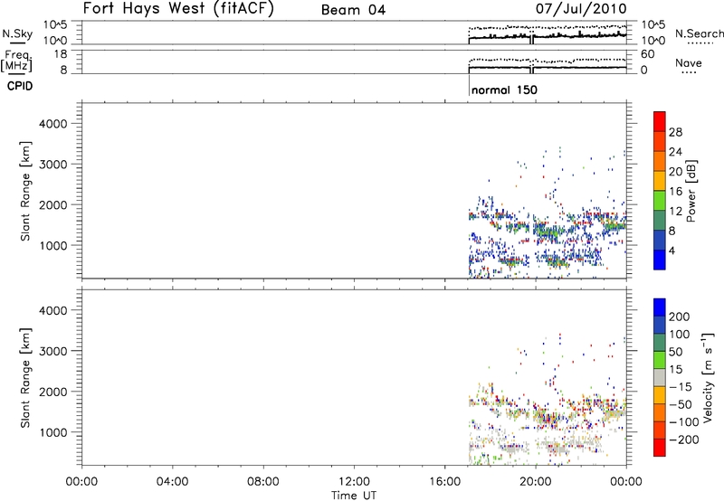Click the "4" power colorbar tick
The image size is (724, 501).
(672, 250)
